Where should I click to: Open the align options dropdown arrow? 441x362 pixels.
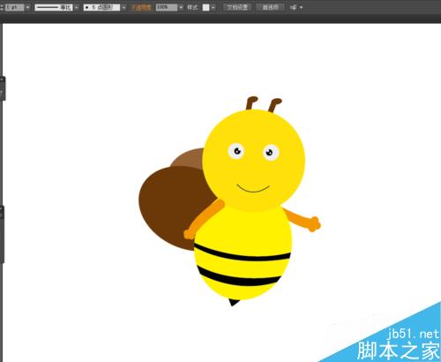click(301, 7)
